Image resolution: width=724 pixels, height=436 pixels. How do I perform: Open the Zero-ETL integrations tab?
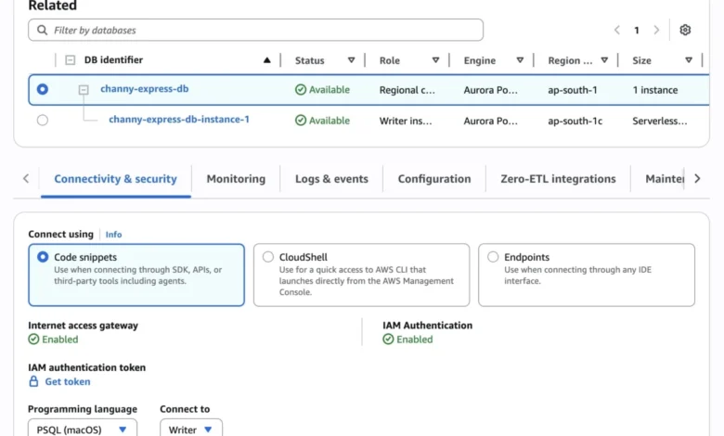[557, 179]
